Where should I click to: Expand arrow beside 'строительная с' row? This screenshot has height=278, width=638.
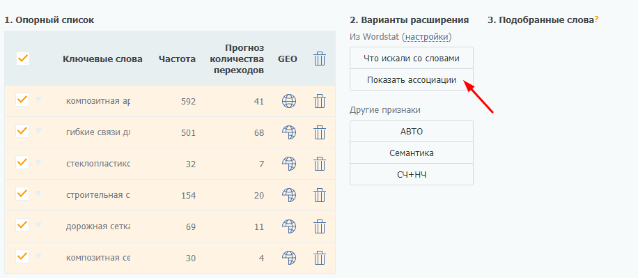coord(38,193)
